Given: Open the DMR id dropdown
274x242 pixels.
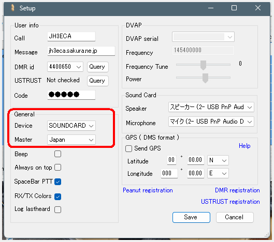Looking at the screenshot, I should point(65,67).
